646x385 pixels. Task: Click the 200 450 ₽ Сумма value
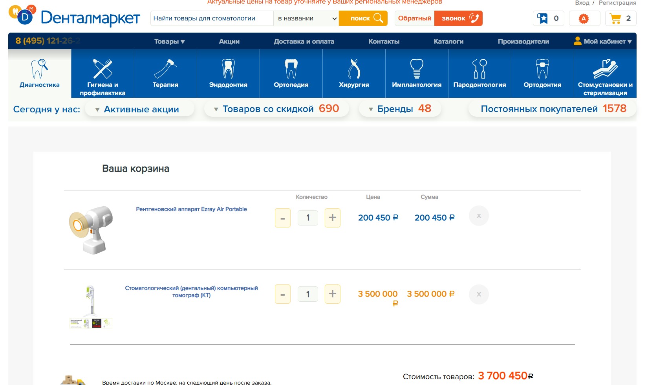pos(435,218)
